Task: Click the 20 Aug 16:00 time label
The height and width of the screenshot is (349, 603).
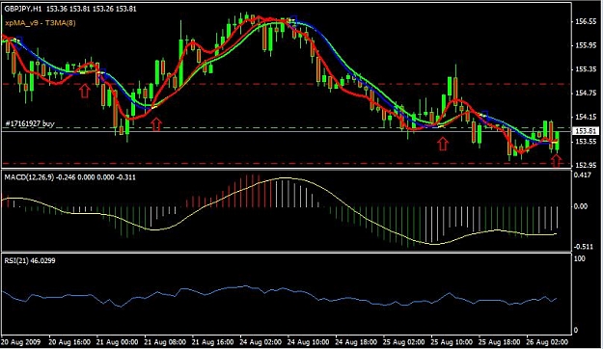Action: click(69, 341)
